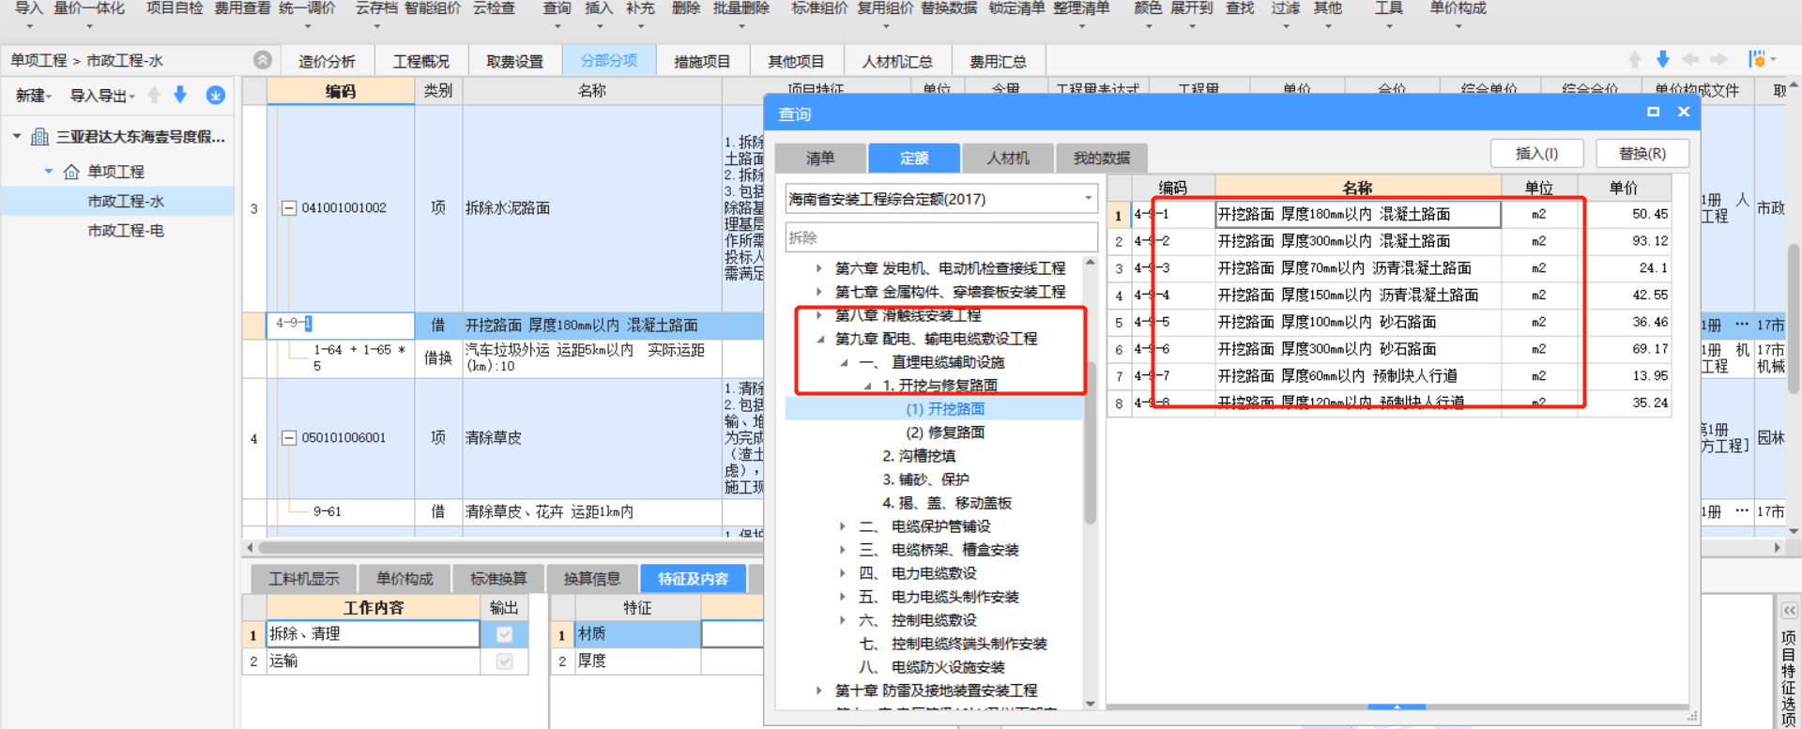The width and height of the screenshot is (1802, 729).
Task: Select tree item (2) 修复路面
Action: point(945,433)
